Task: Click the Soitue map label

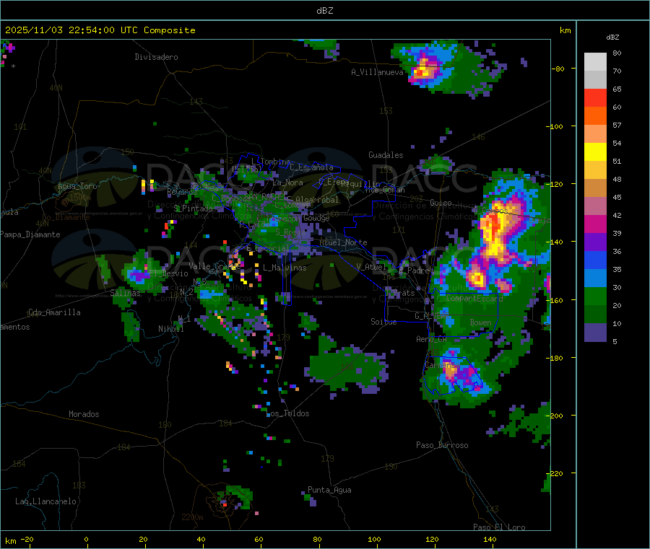Action: pyautogui.click(x=383, y=322)
